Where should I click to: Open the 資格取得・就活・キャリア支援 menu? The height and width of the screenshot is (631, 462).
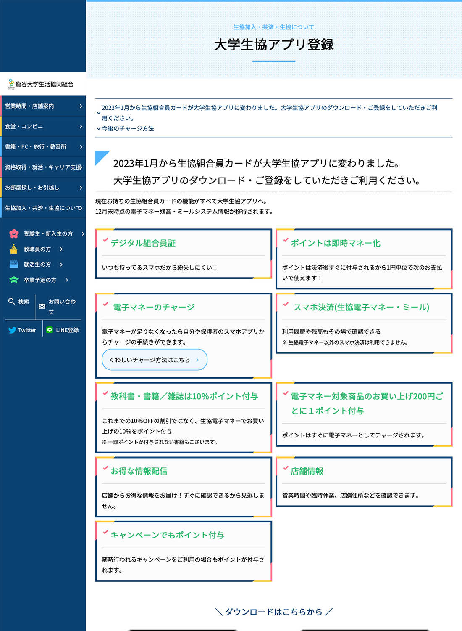[43, 167]
